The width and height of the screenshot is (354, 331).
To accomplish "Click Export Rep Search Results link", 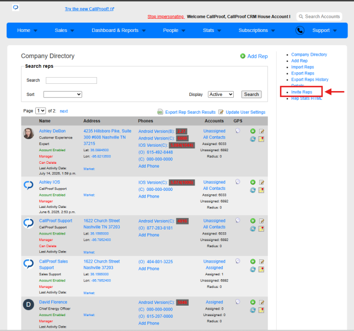I will click(190, 112).
